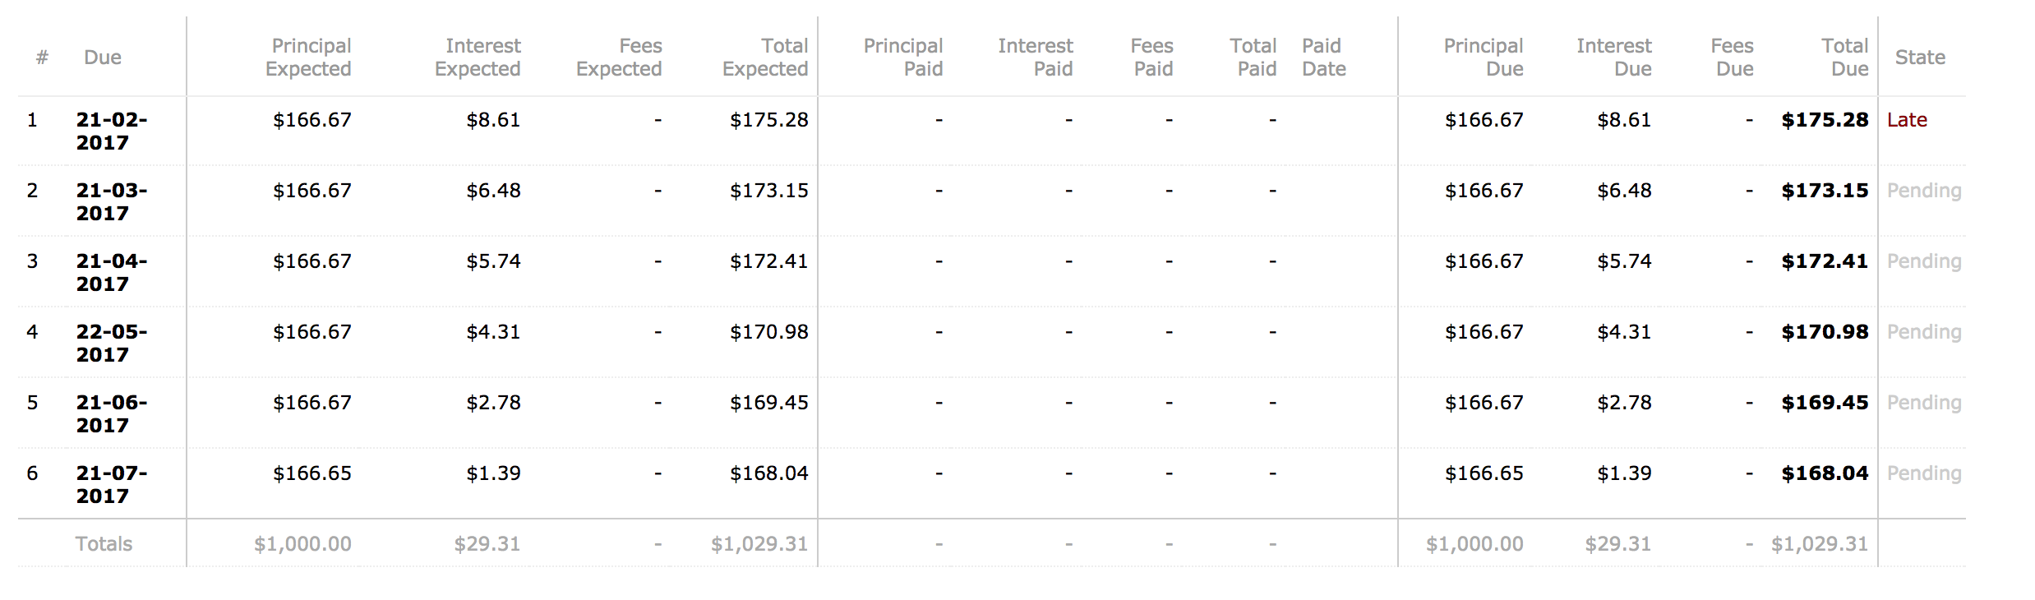Click bold total due $175.28
This screenshot has width=2035, height=600.
[1825, 120]
